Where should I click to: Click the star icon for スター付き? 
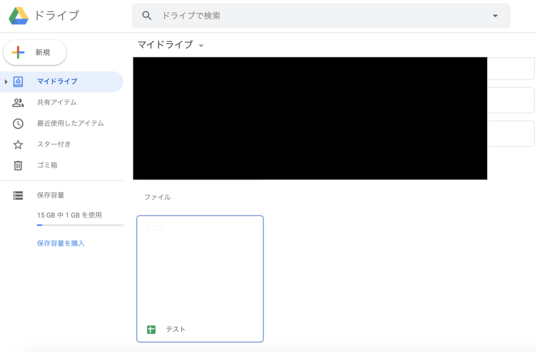(18, 144)
